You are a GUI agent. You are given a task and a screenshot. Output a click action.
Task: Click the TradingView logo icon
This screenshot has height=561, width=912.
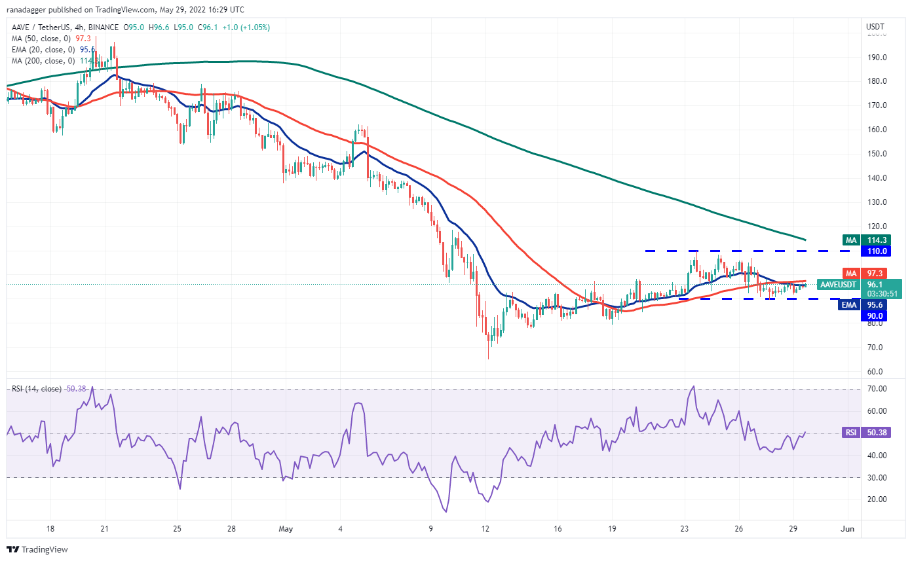[13, 550]
